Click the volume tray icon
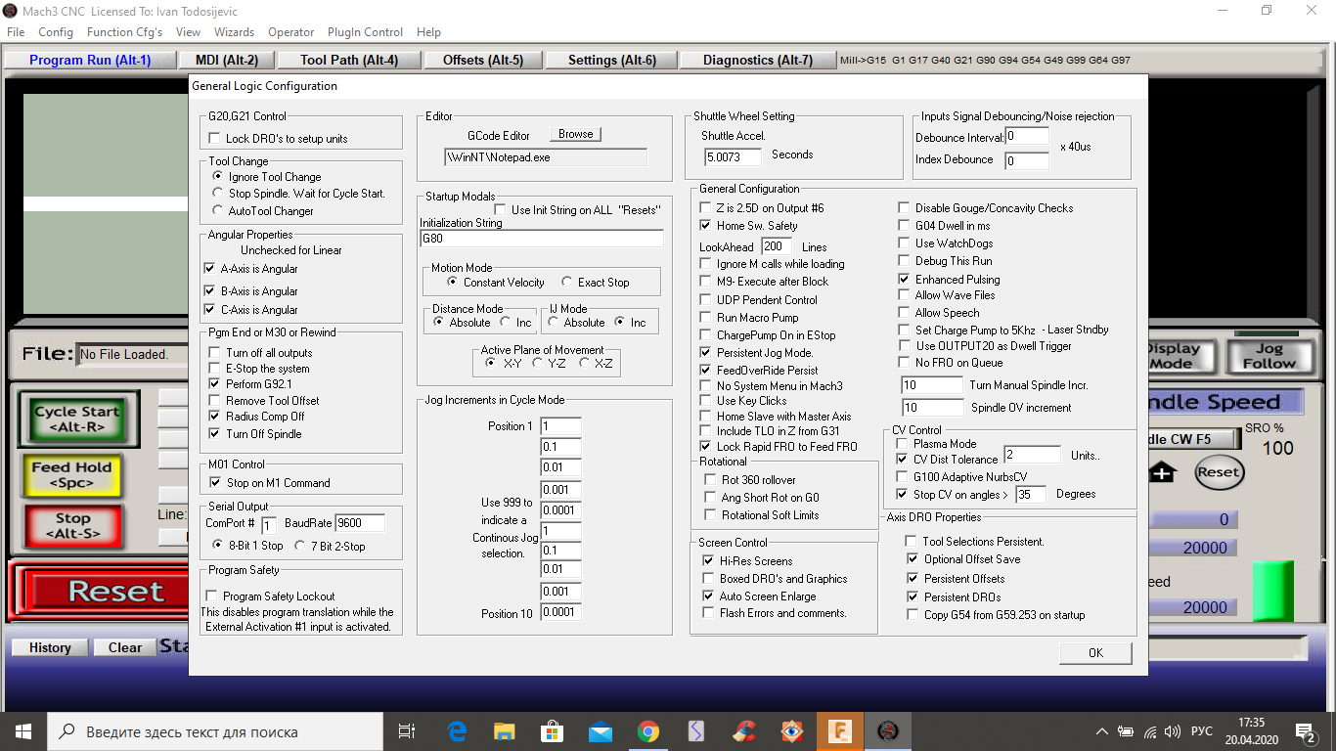Image resolution: width=1336 pixels, height=751 pixels. click(1173, 730)
